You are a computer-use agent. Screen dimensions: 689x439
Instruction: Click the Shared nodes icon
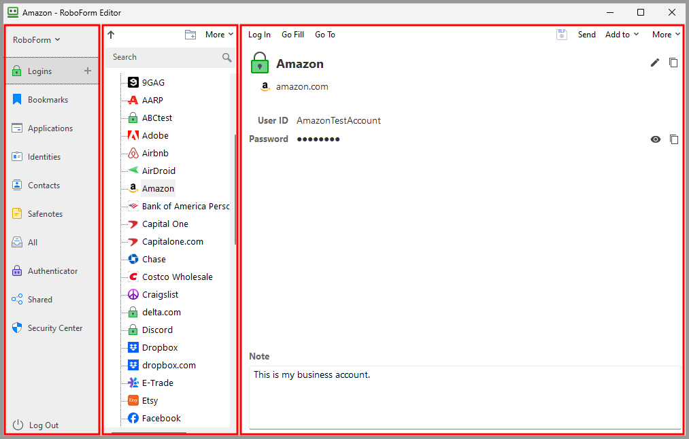(17, 299)
